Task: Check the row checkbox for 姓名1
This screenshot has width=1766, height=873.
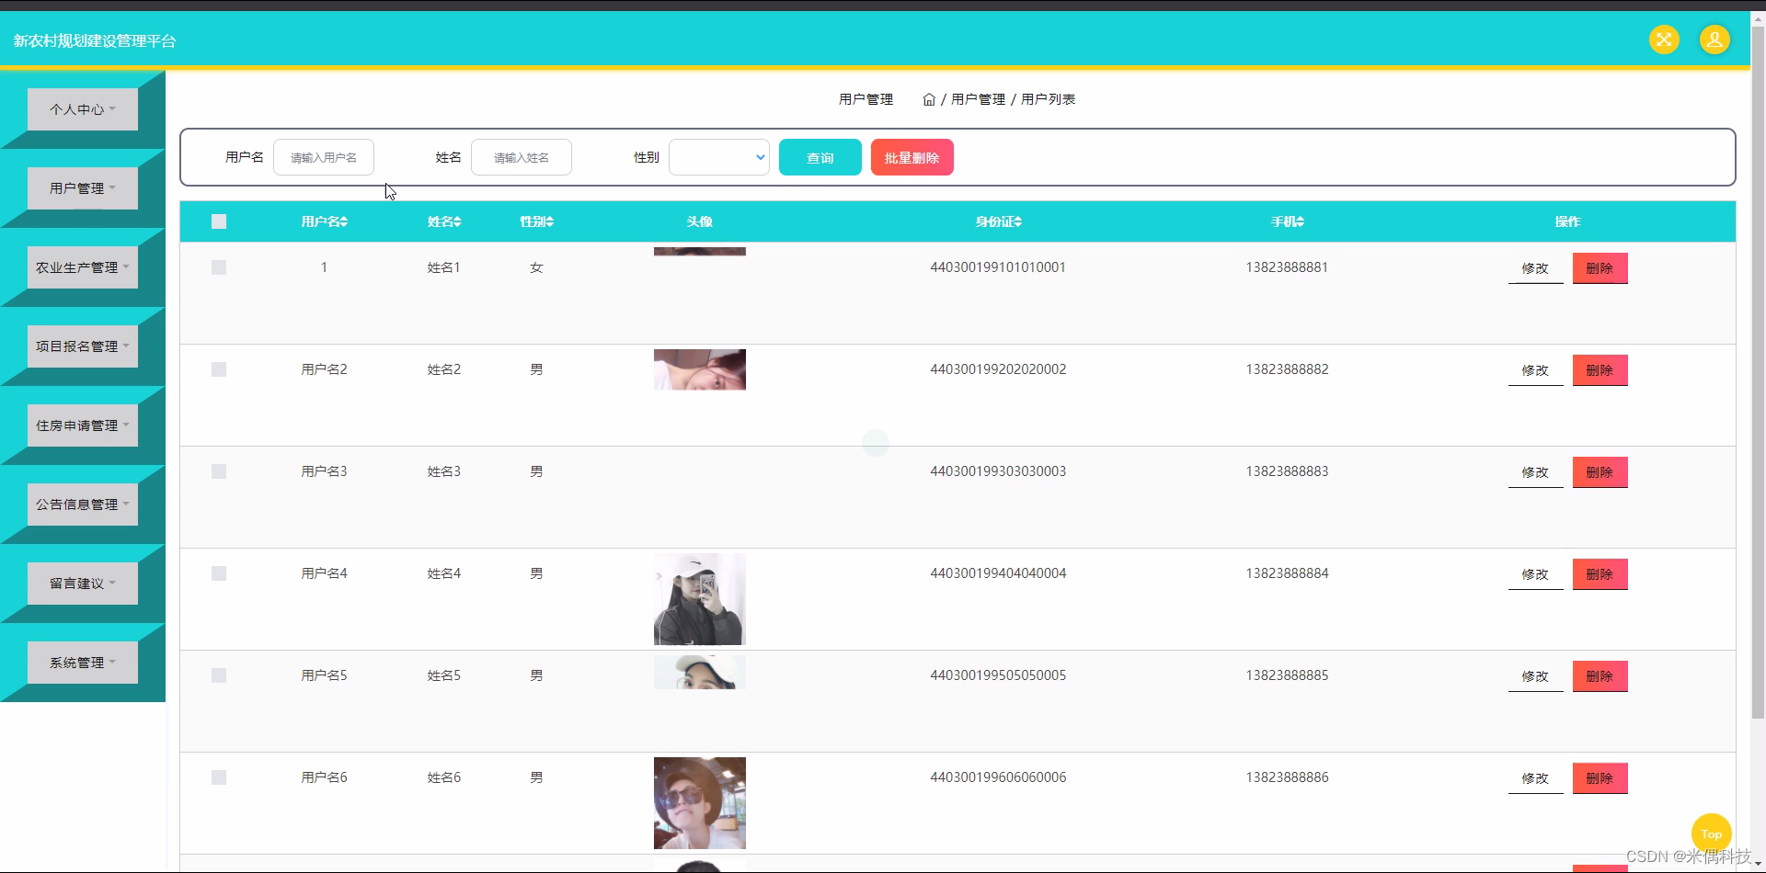Action: point(219,267)
